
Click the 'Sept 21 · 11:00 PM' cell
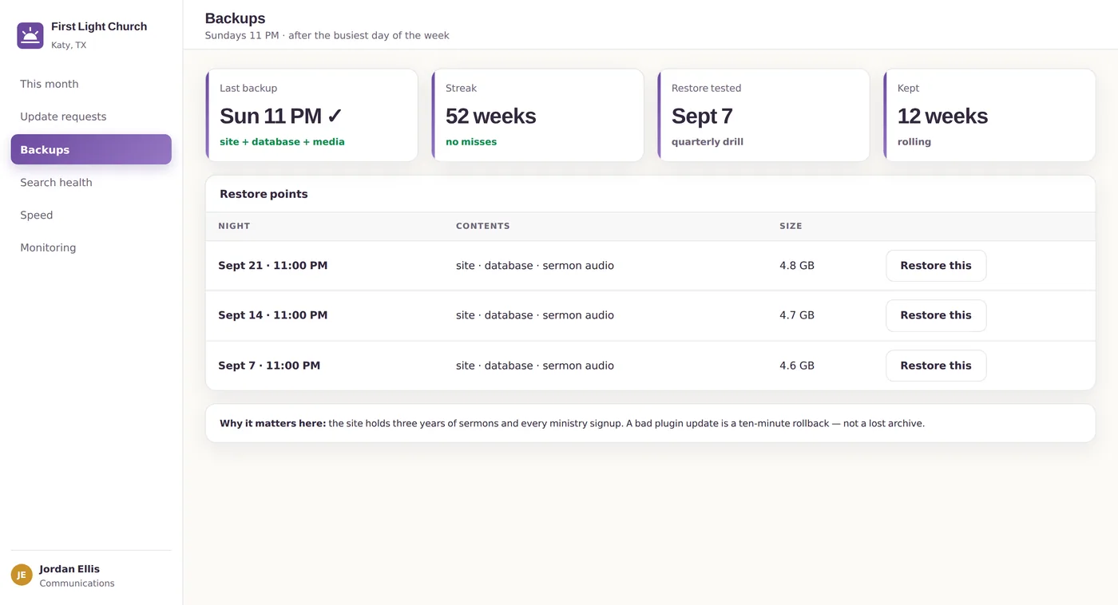click(272, 266)
